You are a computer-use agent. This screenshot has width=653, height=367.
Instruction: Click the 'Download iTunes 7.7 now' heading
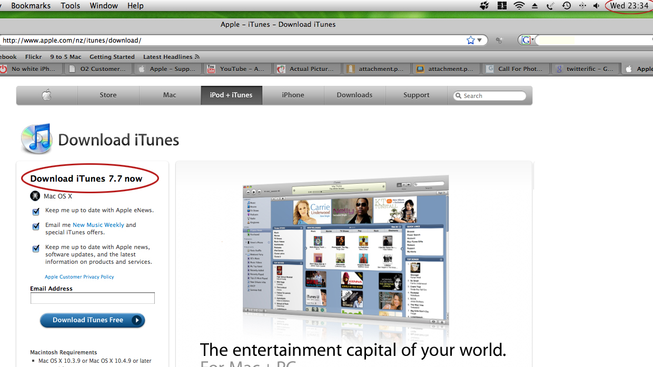coord(86,178)
